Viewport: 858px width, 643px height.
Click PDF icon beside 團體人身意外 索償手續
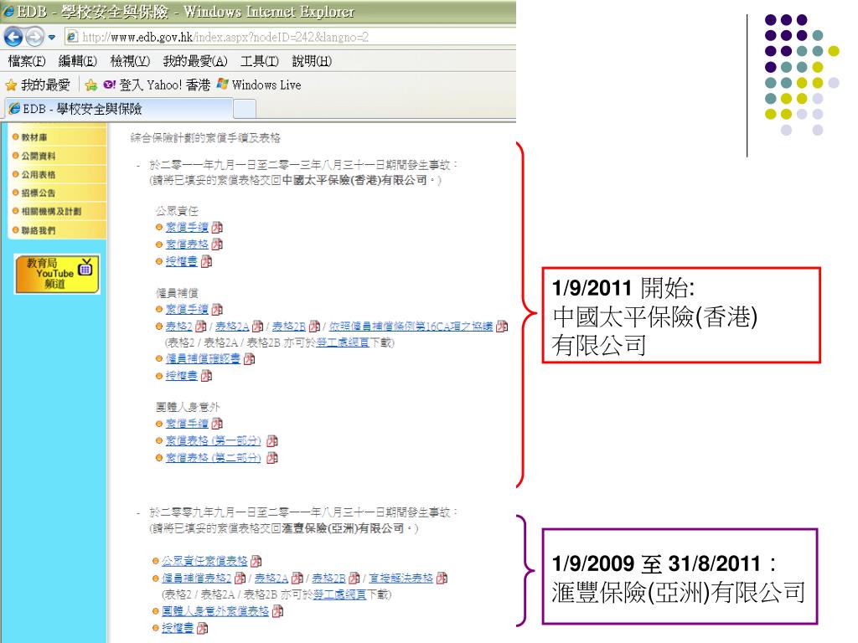click(217, 424)
